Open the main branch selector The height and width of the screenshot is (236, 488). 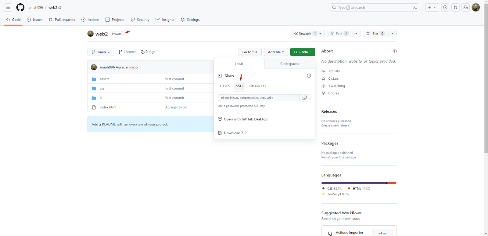click(x=101, y=52)
